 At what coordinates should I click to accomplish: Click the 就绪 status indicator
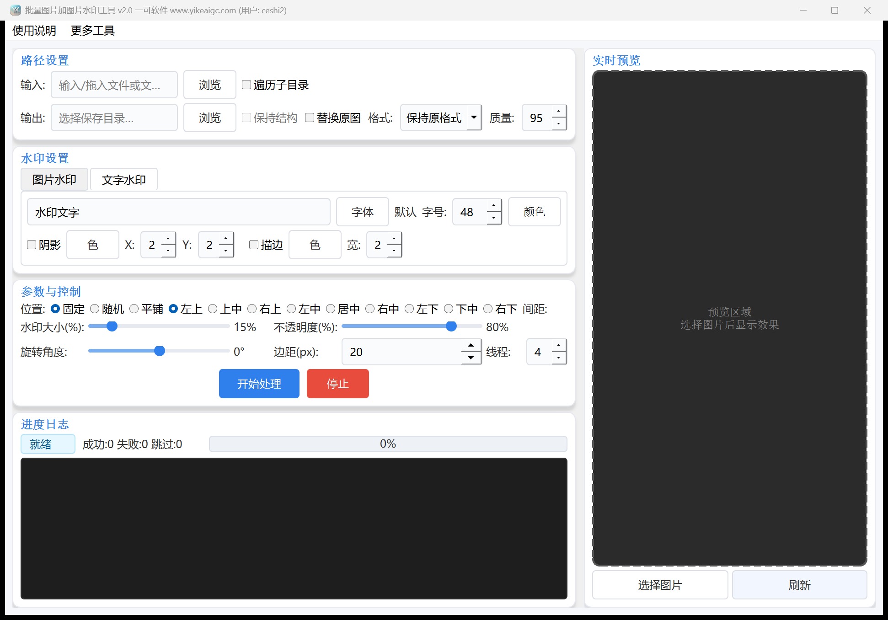point(48,444)
